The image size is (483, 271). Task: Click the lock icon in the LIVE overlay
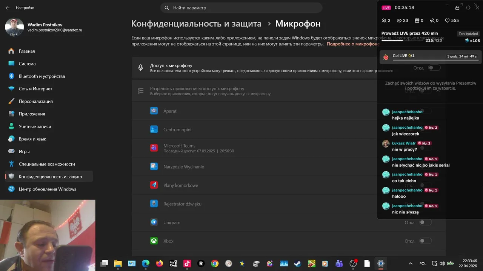(457, 8)
